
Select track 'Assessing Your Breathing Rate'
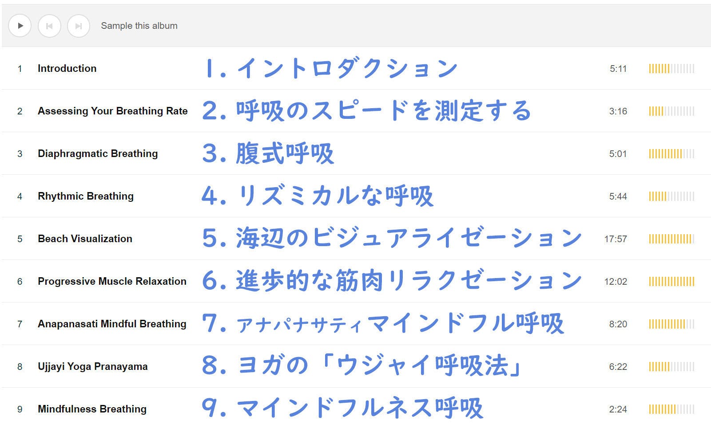[113, 111]
